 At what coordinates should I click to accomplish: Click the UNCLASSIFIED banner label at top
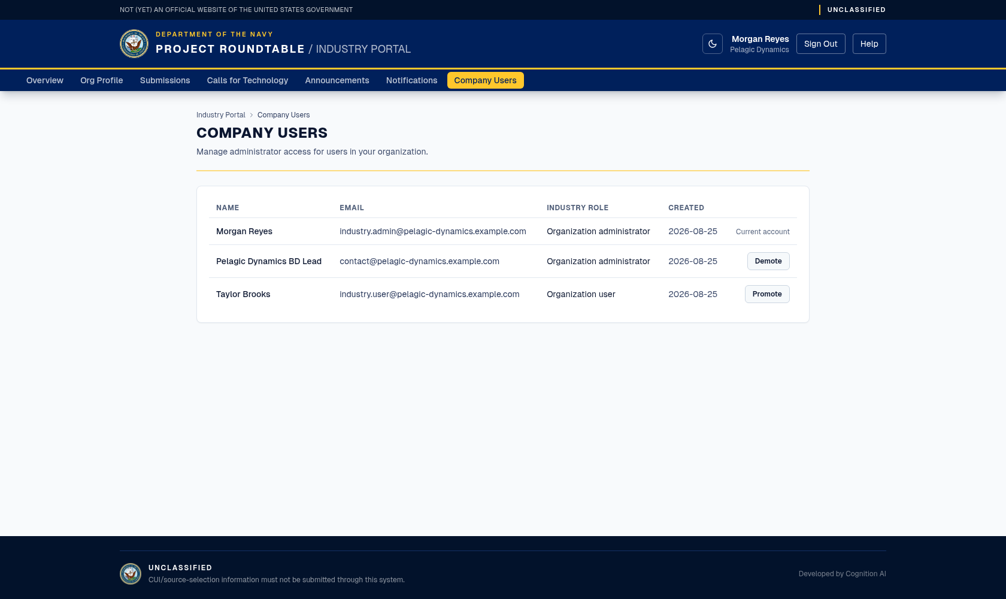[856, 10]
